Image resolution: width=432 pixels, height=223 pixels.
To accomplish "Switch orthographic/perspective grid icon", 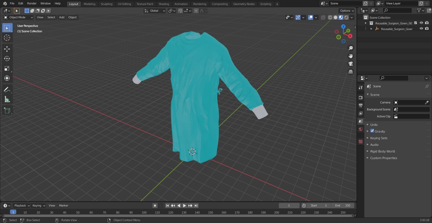I will (x=351, y=72).
